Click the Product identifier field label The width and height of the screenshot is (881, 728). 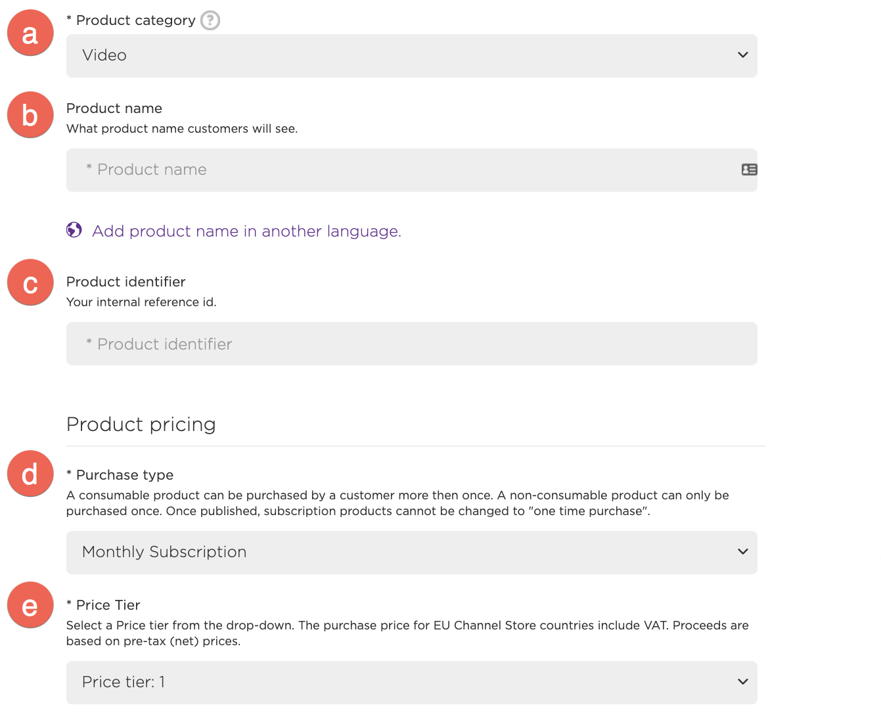[126, 282]
